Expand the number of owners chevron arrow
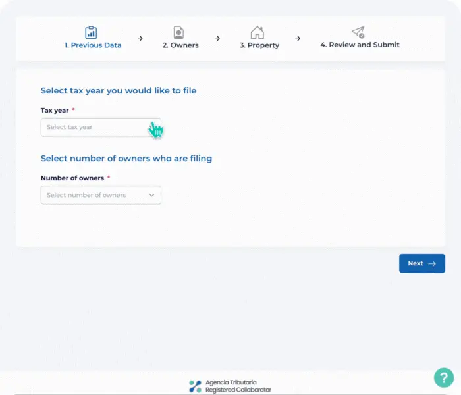The width and height of the screenshot is (461, 395). pyautogui.click(x=151, y=195)
